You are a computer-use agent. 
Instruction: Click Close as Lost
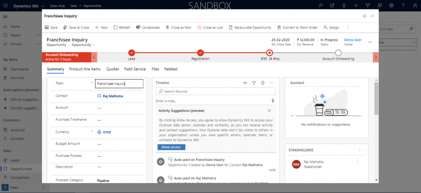(210, 28)
